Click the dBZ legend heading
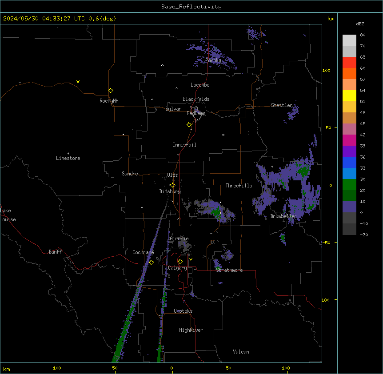Screen dimensions: 383x374 coord(360,24)
